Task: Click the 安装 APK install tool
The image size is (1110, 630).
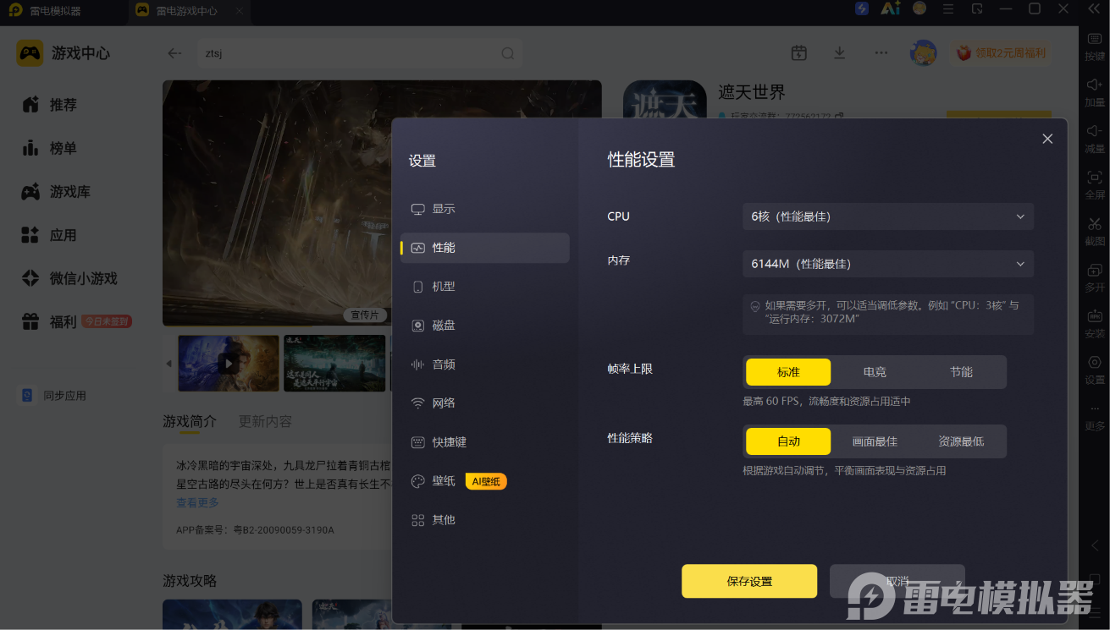Action: [x=1095, y=324]
